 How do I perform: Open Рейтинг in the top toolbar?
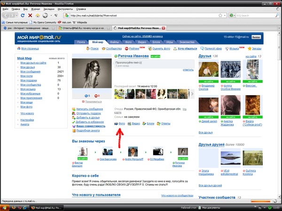point(134,49)
